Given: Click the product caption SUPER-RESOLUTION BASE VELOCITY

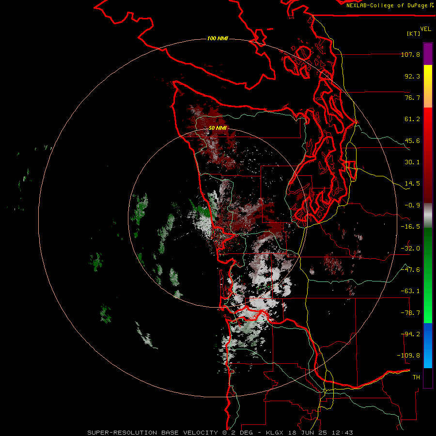Looking at the screenshot, I should [x=153, y=433].
